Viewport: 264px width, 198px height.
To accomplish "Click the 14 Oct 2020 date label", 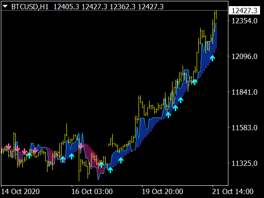I will coord(20,191).
